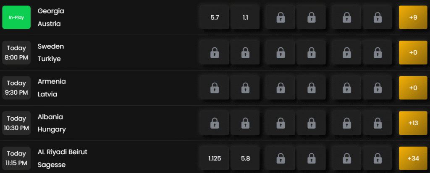
Task: Open the Albania vs Hungary match
Action: click(52, 123)
